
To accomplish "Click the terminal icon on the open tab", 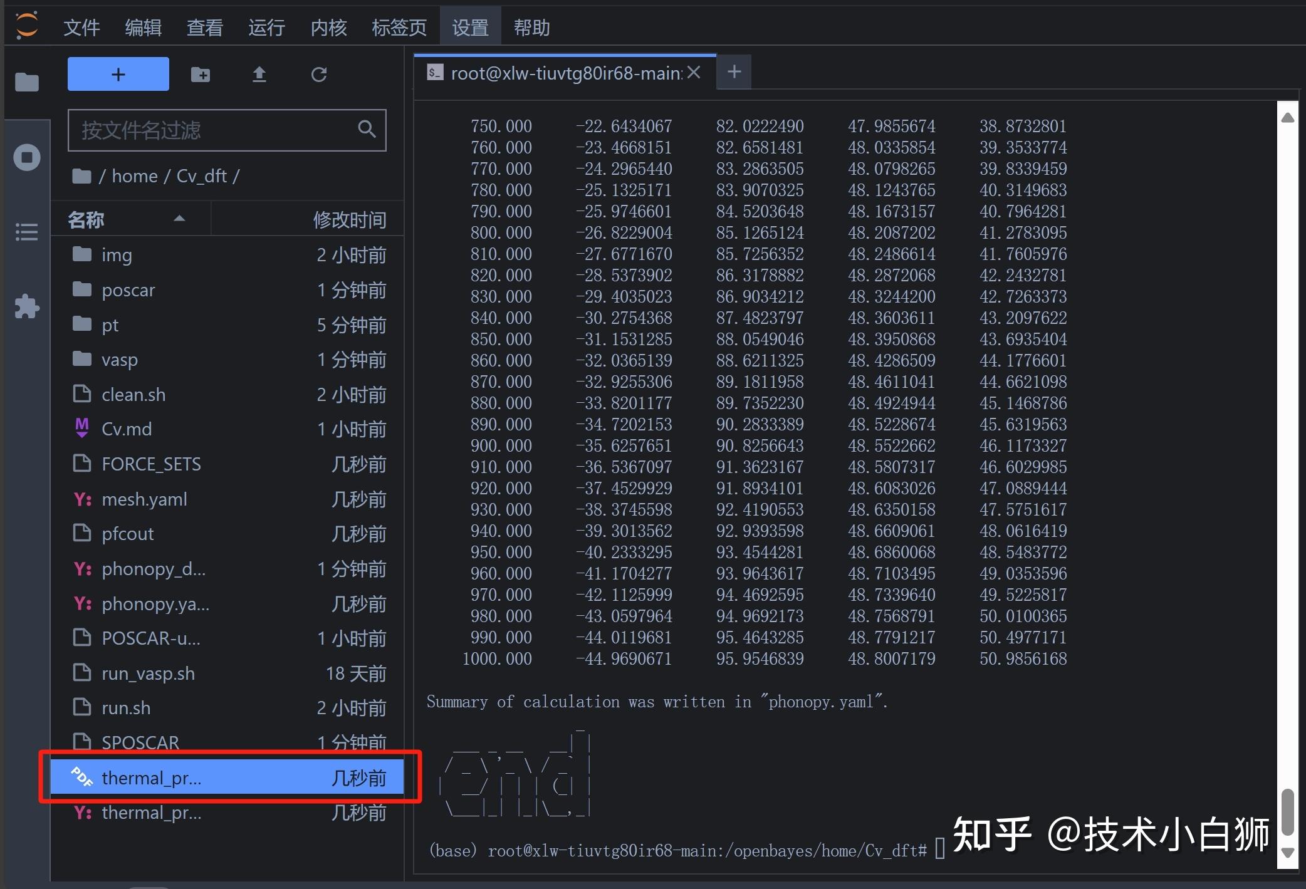I will [x=434, y=73].
